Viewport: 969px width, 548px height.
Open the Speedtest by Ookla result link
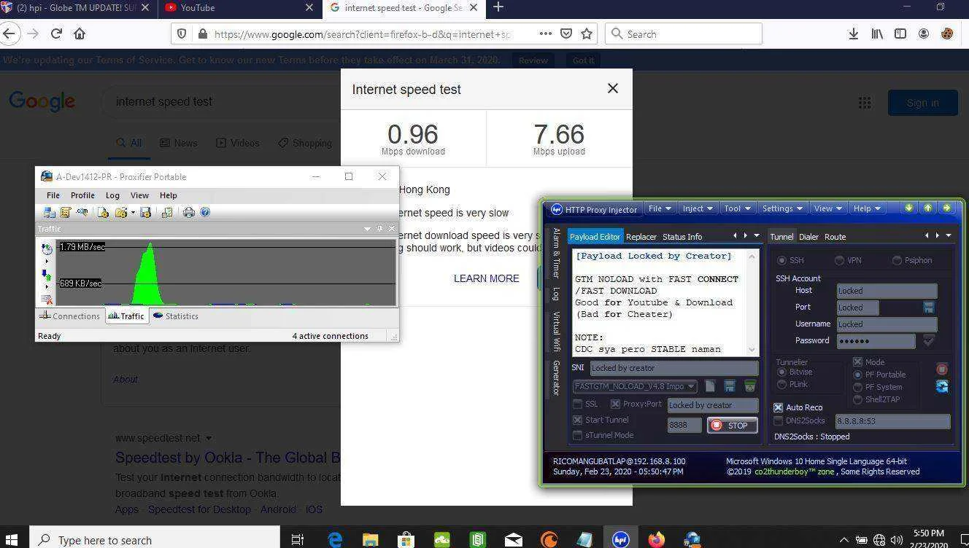[x=228, y=458]
